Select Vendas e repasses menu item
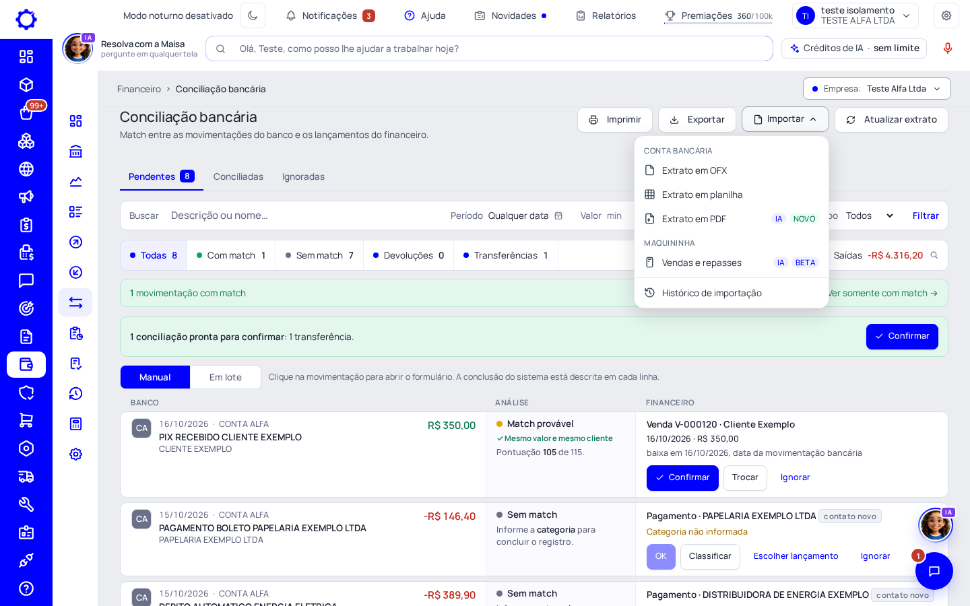This screenshot has height=606, width=970. coord(732,263)
